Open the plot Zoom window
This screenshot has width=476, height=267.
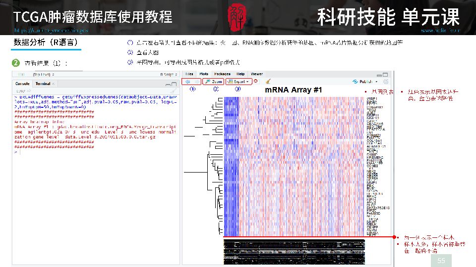click(213, 82)
